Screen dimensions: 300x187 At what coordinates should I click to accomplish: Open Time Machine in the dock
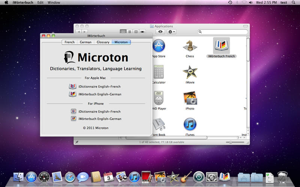[199, 177]
